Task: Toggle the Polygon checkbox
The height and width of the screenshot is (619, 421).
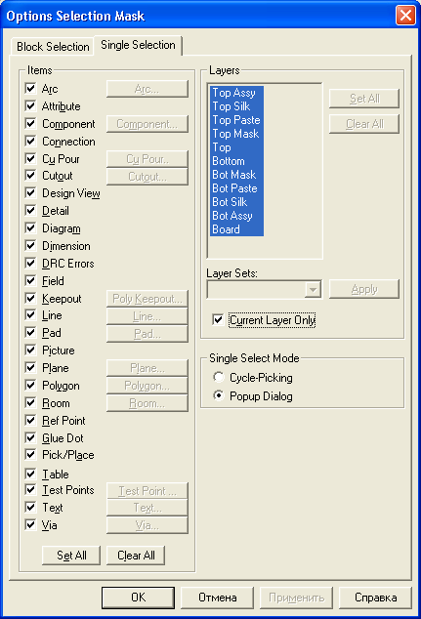Action: point(30,385)
